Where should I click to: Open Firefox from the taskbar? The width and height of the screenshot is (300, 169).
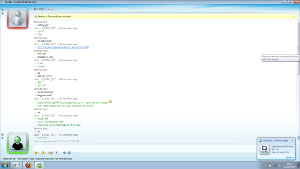tap(28, 165)
